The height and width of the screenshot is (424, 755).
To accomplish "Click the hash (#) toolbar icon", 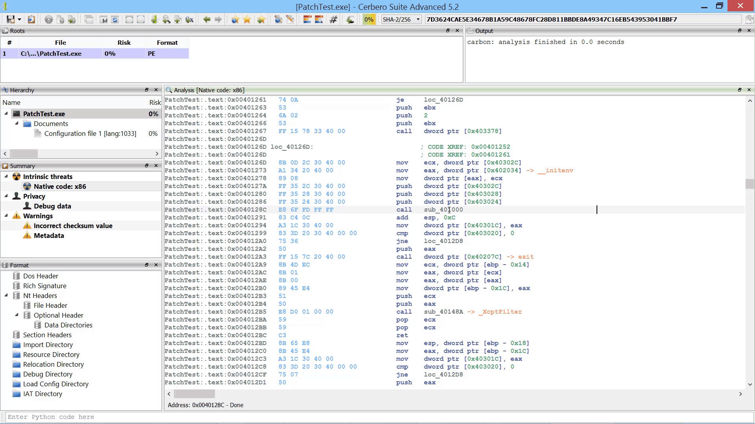I will (x=333, y=19).
